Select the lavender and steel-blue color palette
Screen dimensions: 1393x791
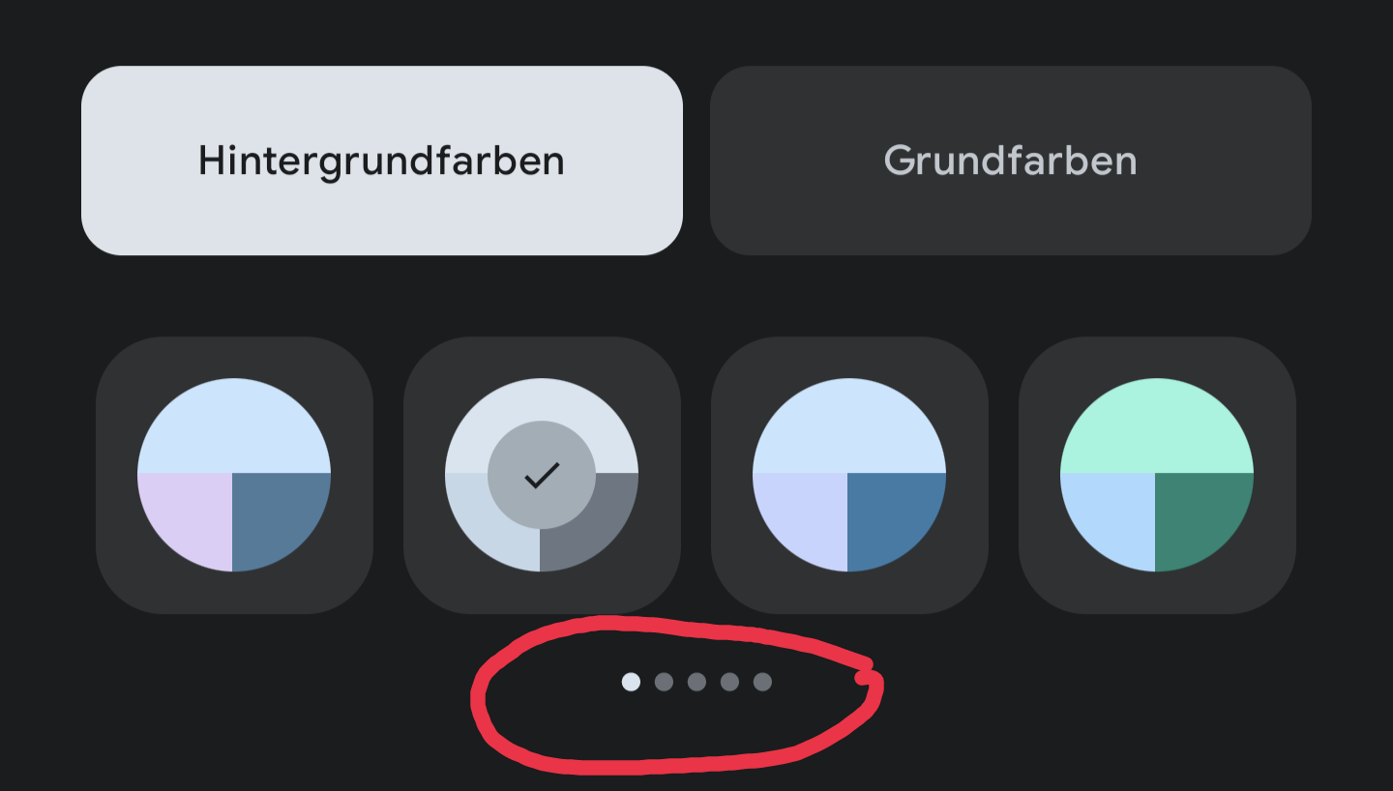234,475
